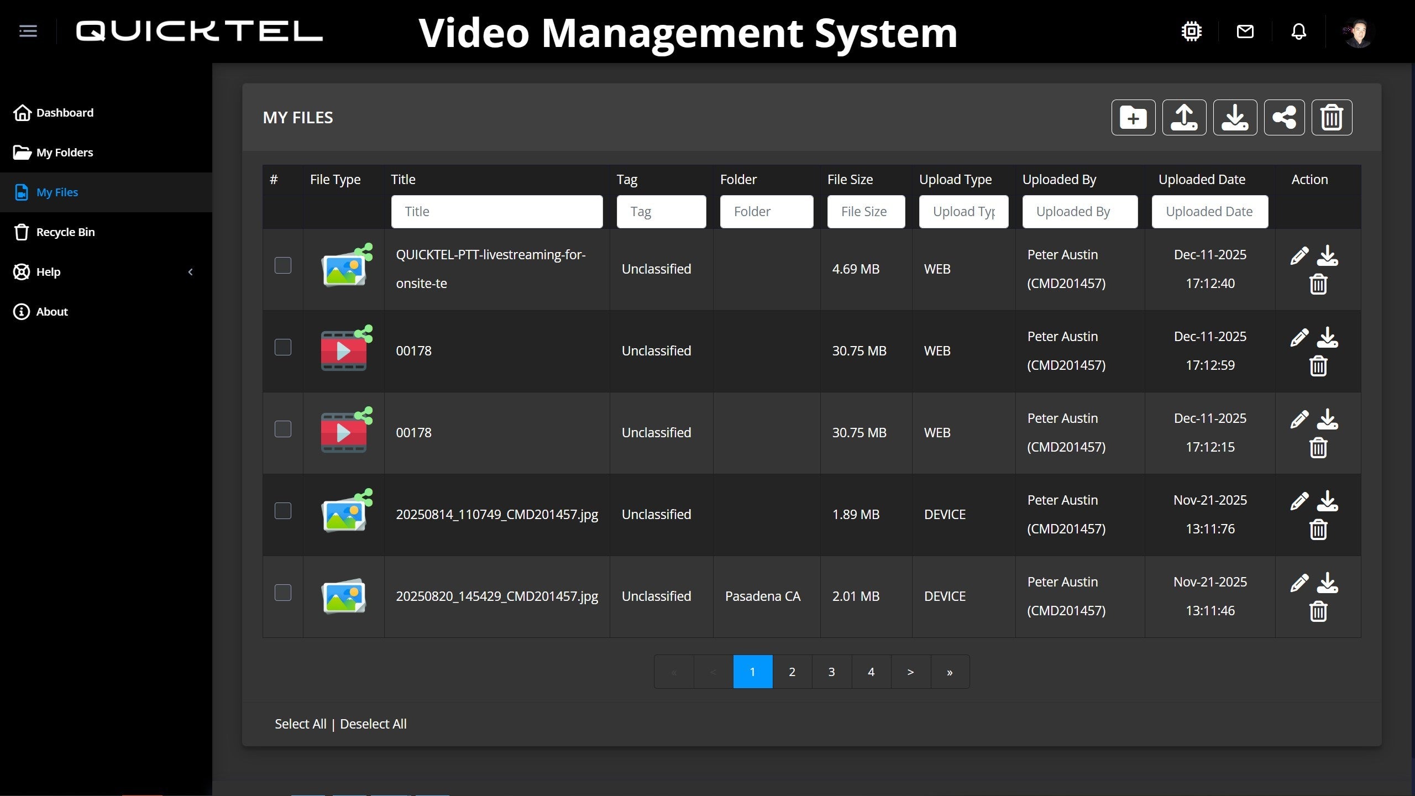Click the create new folder icon
Viewport: 1415px width, 796px height.
[x=1133, y=118]
